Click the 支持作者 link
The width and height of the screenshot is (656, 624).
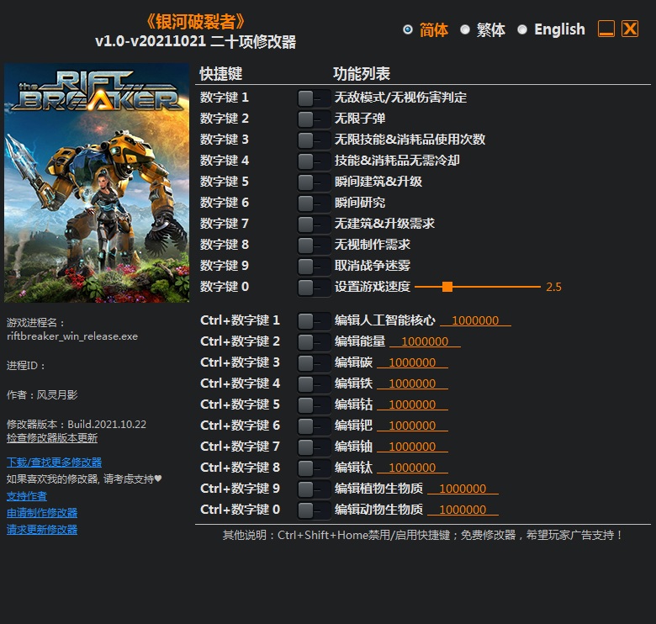27,495
